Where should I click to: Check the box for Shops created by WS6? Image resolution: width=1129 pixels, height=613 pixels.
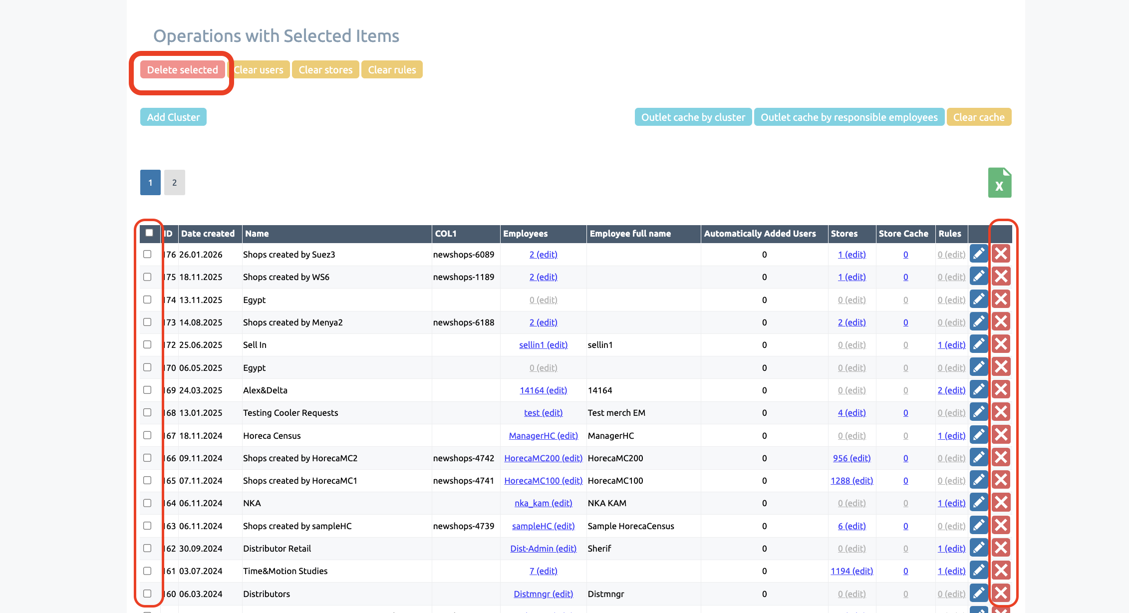[147, 277]
